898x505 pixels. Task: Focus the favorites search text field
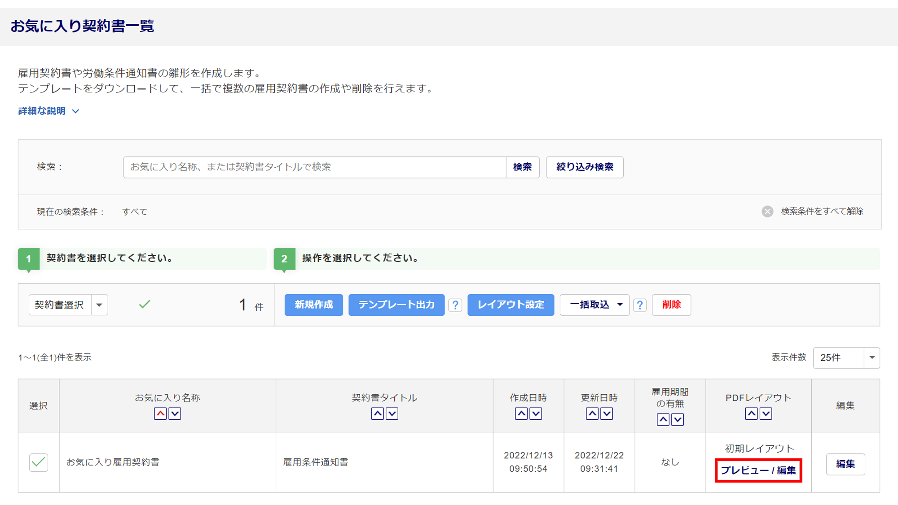pos(314,167)
